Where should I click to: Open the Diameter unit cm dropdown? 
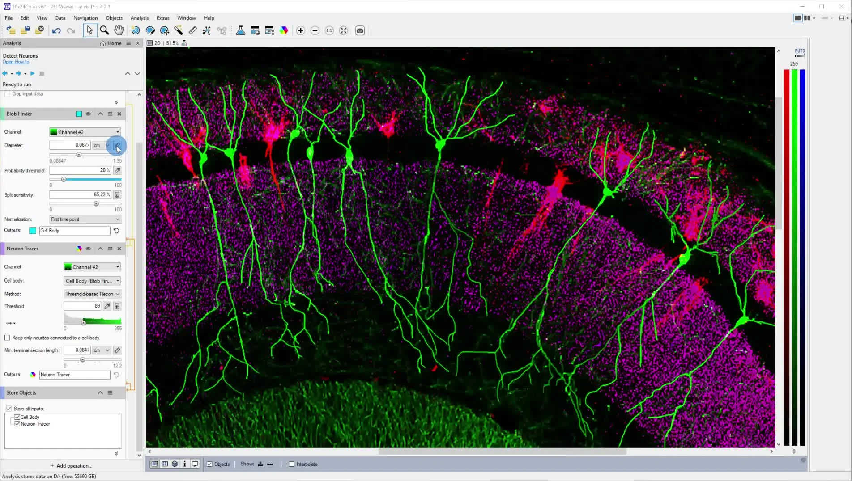click(x=102, y=145)
